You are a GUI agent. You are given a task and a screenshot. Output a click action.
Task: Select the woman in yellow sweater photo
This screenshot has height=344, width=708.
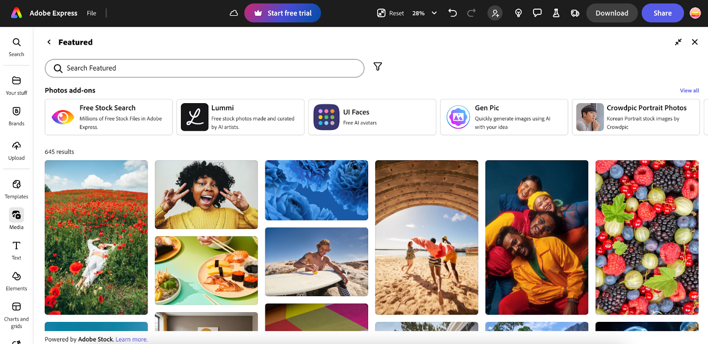[206, 194]
